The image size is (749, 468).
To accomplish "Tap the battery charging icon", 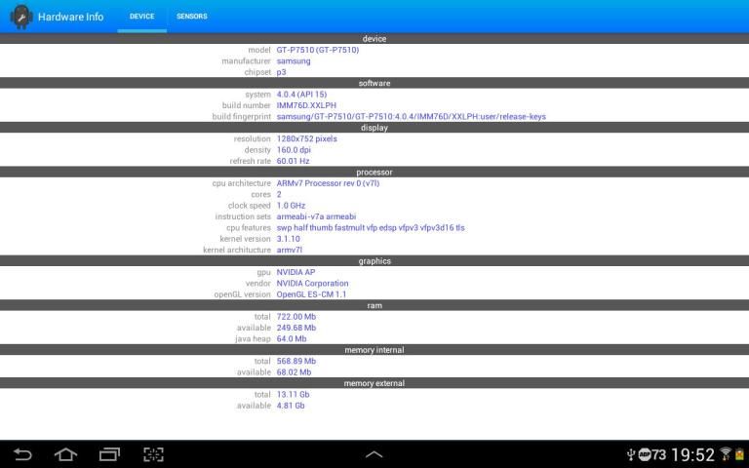I will pos(739,454).
